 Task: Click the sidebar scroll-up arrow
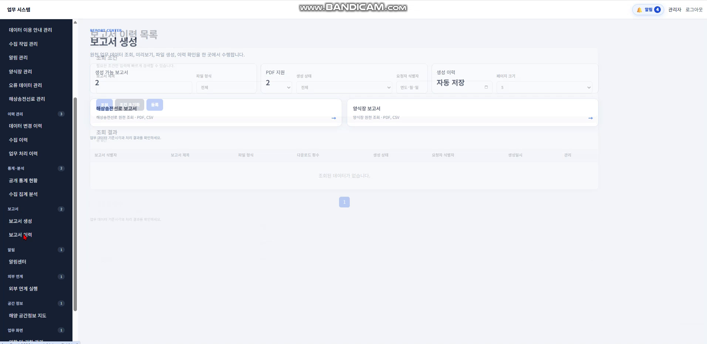click(75, 23)
